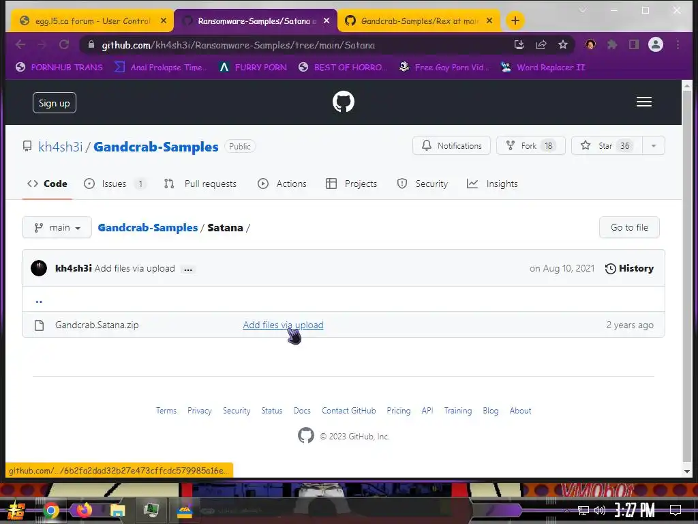Open the GitHub Octocat home logo
The width and height of the screenshot is (698, 524).
344,102
